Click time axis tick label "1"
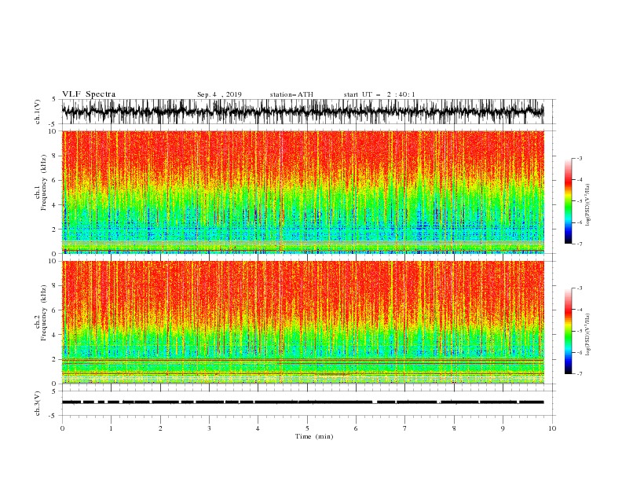Viewport: 622px width, 481px height. (111, 428)
